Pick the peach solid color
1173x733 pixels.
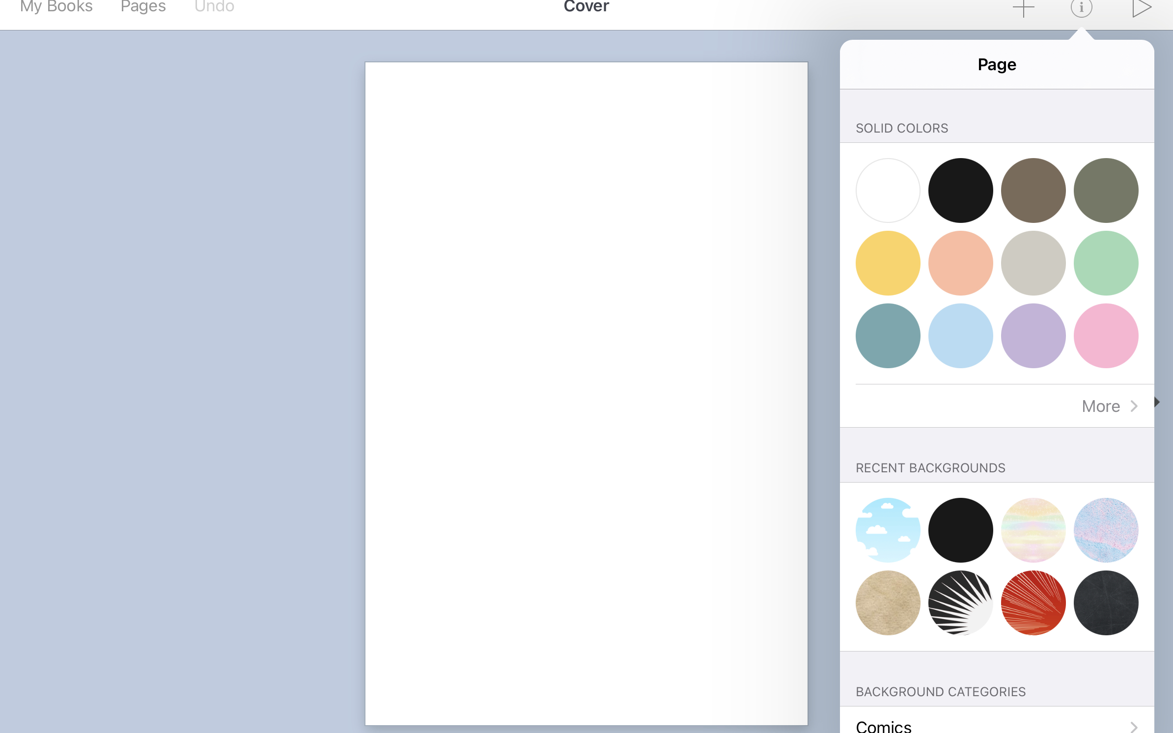tap(960, 263)
